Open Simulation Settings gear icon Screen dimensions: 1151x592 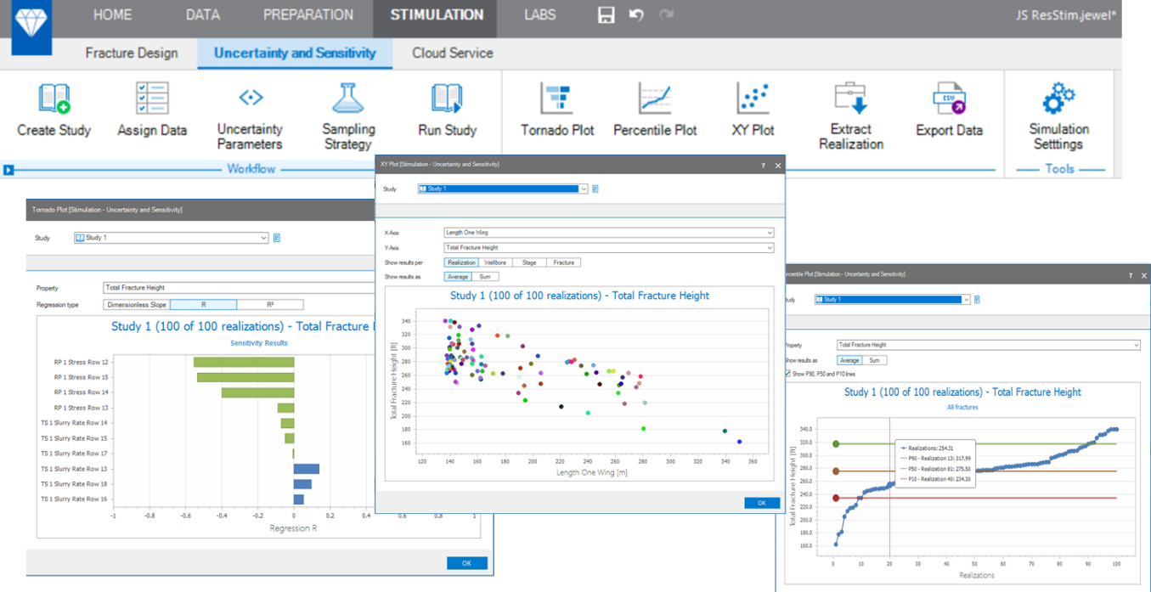tap(1058, 99)
